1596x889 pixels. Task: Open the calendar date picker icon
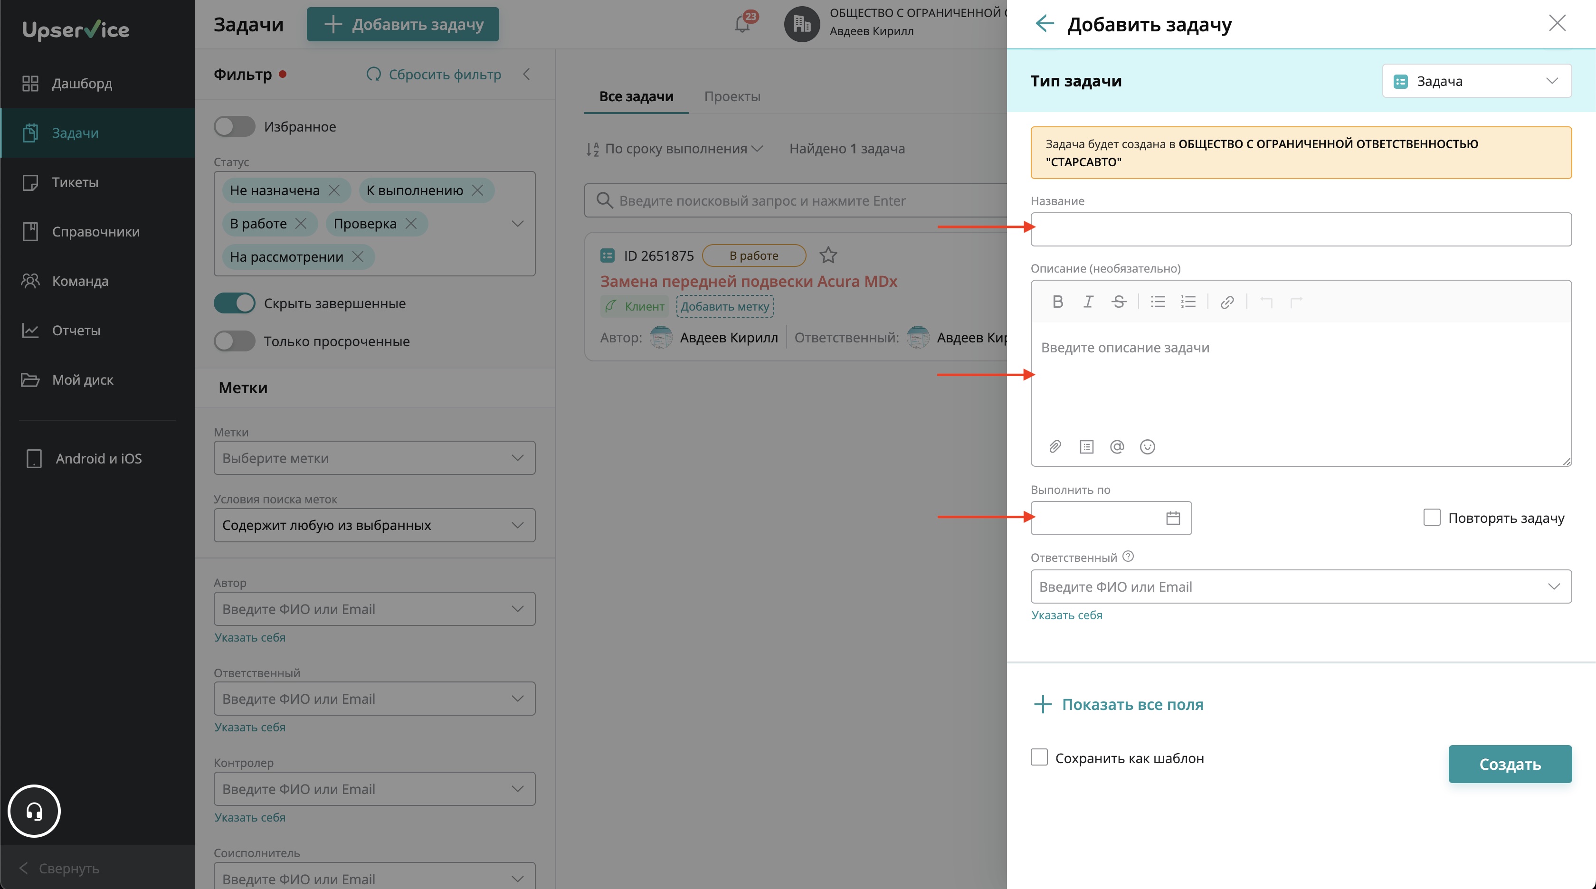[1173, 518]
